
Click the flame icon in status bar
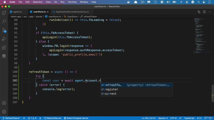coord(40,118)
